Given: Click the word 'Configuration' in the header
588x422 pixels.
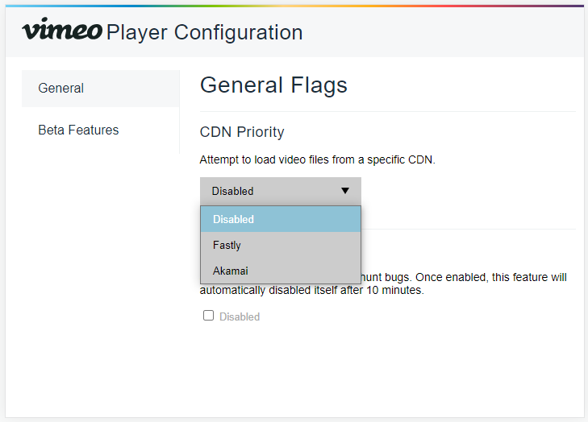Looking at the screenshot, I should tap(238, 32).
